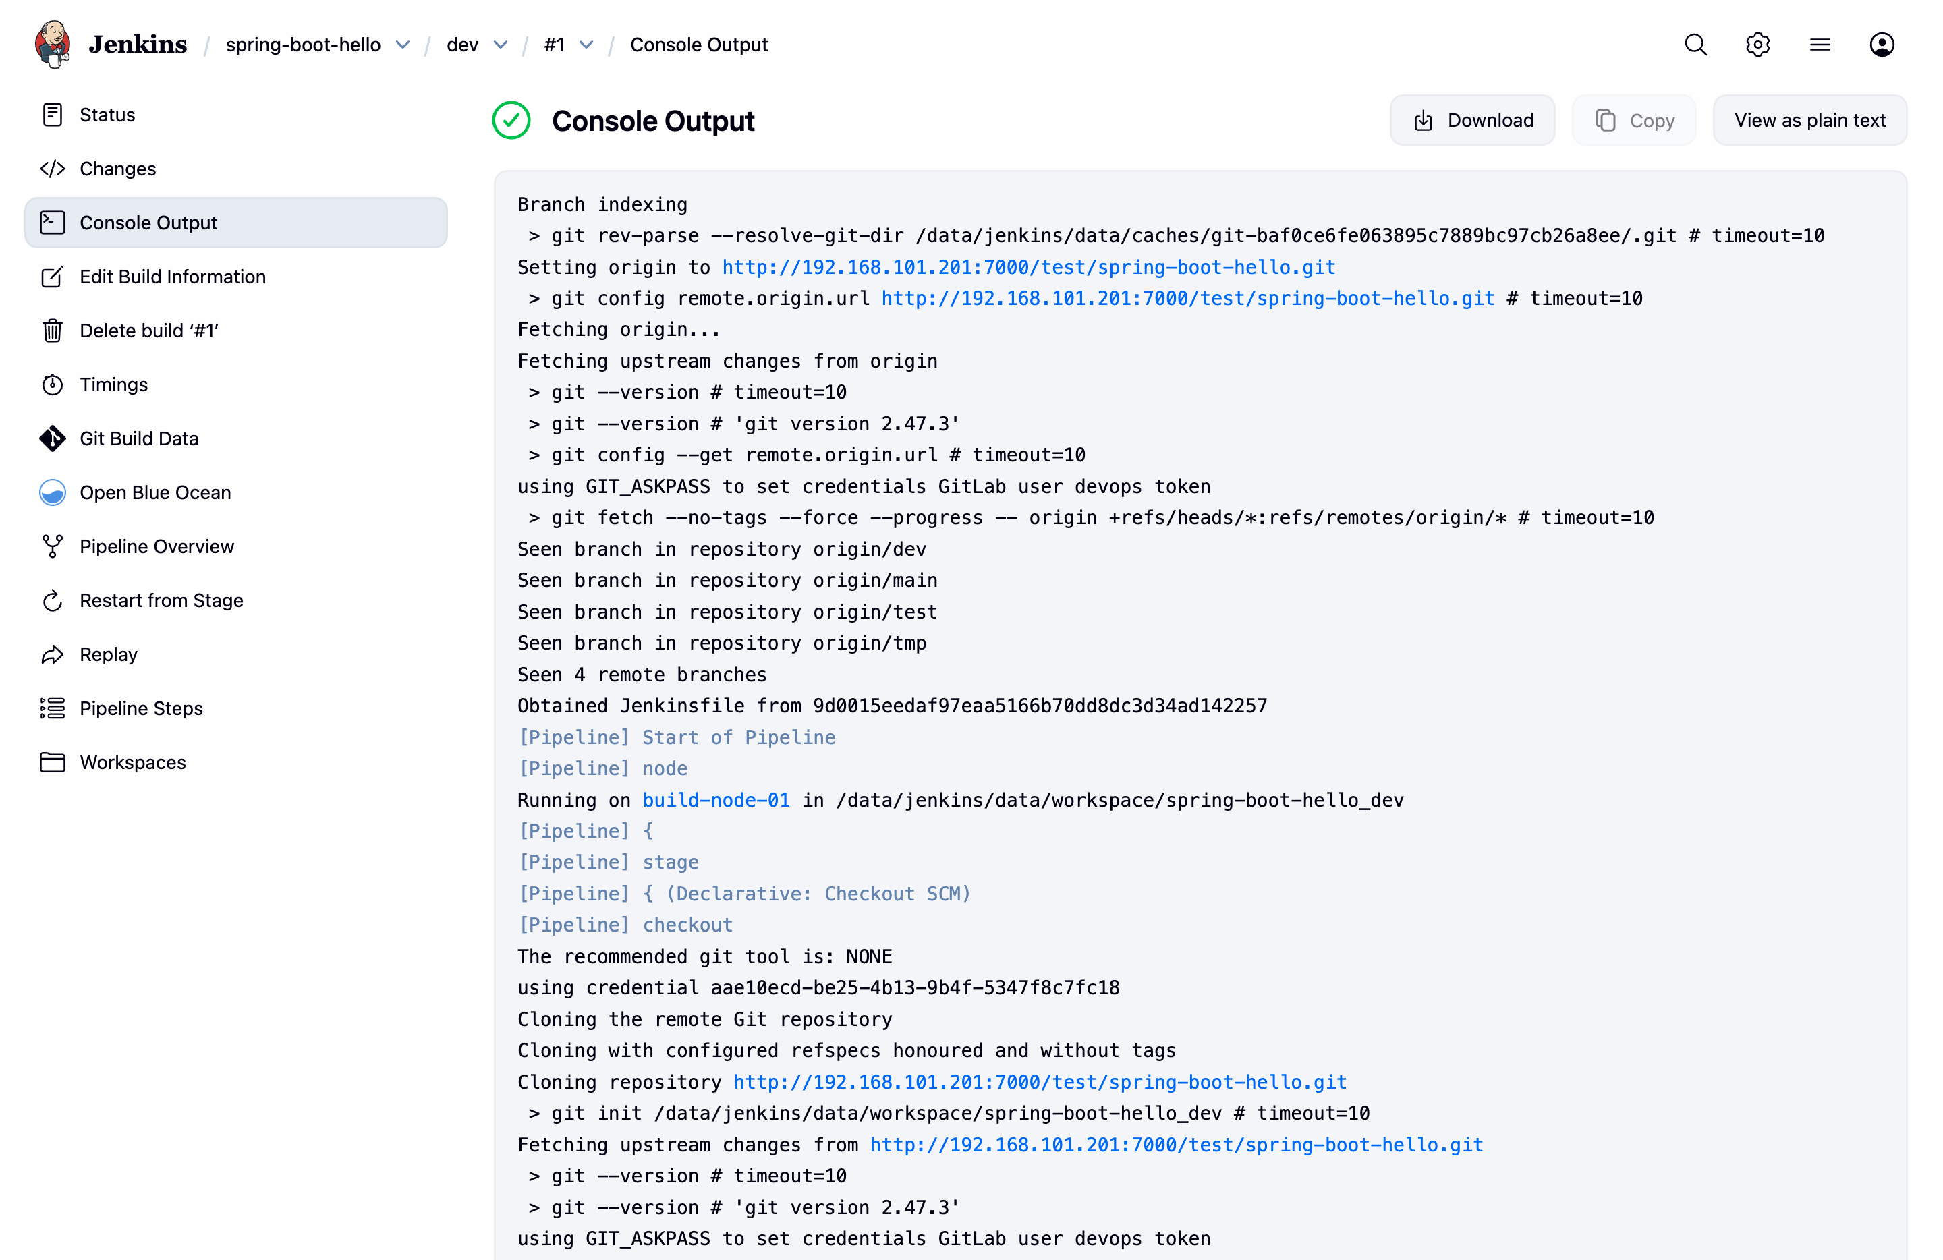Click the Delete build trash icon
The height and width of the screenshot is (1260, 1943).
52,331
